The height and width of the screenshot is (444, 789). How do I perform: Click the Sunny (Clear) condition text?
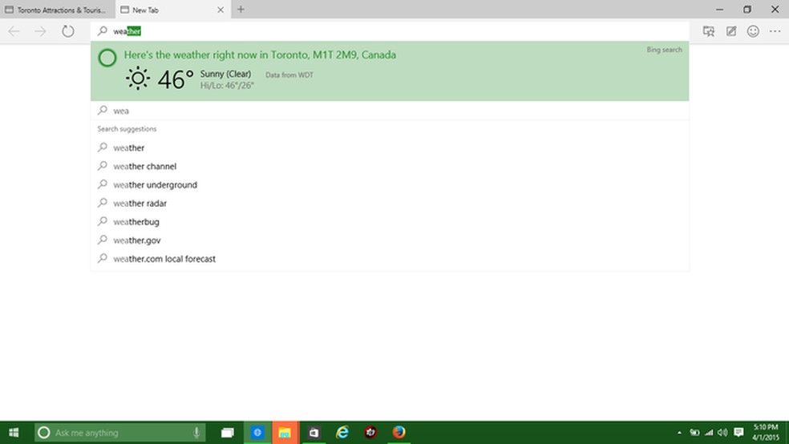[225, 74]
